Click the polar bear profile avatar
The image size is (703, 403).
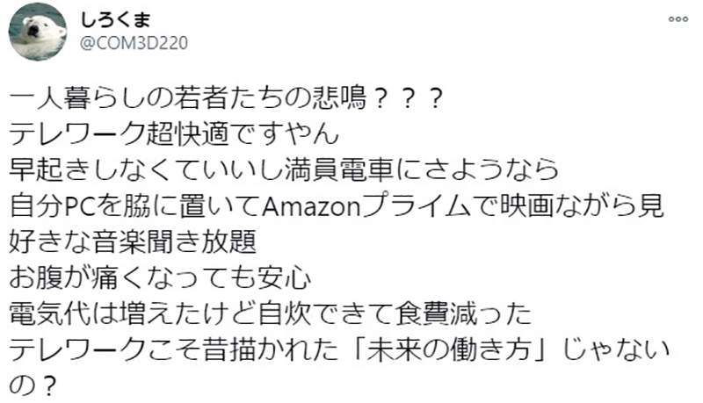38,31
